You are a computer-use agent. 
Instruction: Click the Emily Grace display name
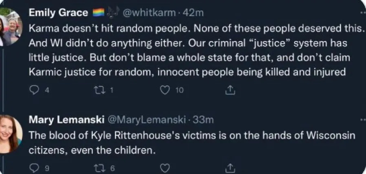point(58,13)
